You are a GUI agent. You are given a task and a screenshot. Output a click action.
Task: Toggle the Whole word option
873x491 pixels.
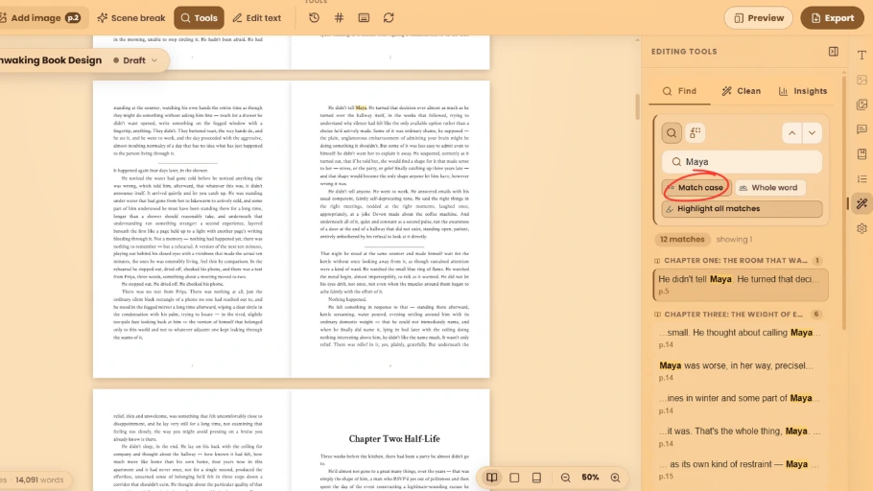[768, 188]
